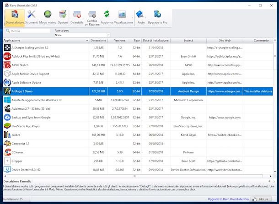Image resolution: width=279 pixels, height=204 pixels.
Task: Click ArtRage website https://www.artrage.com cell
Action: tap(225, 91)
